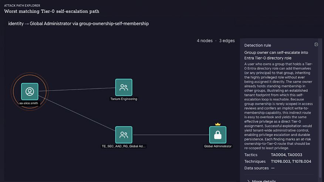This screenshot has width=324, height=182.
Task: Select the TE_SEC_AAD_RG_Global Ad... group node icon
Action: 124,135
